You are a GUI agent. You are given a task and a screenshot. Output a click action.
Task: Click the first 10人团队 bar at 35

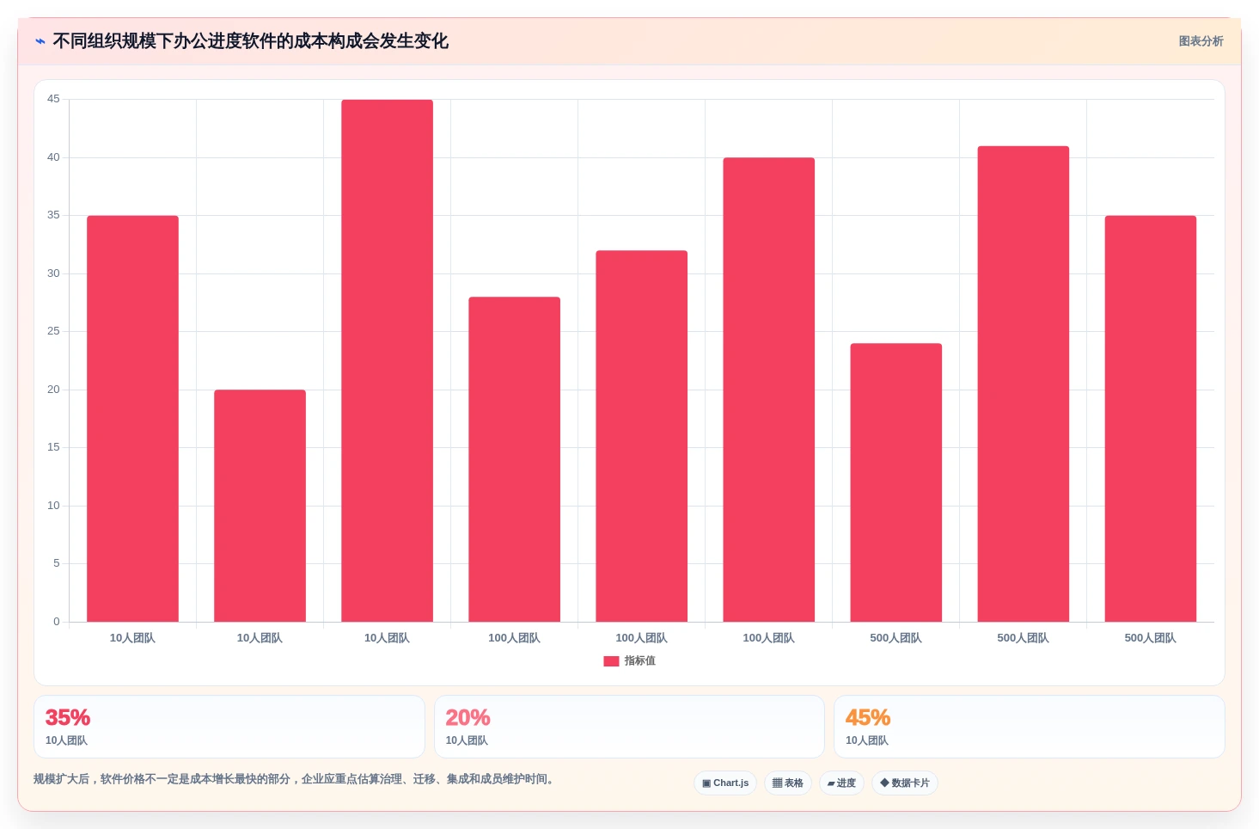click(132, 419)
